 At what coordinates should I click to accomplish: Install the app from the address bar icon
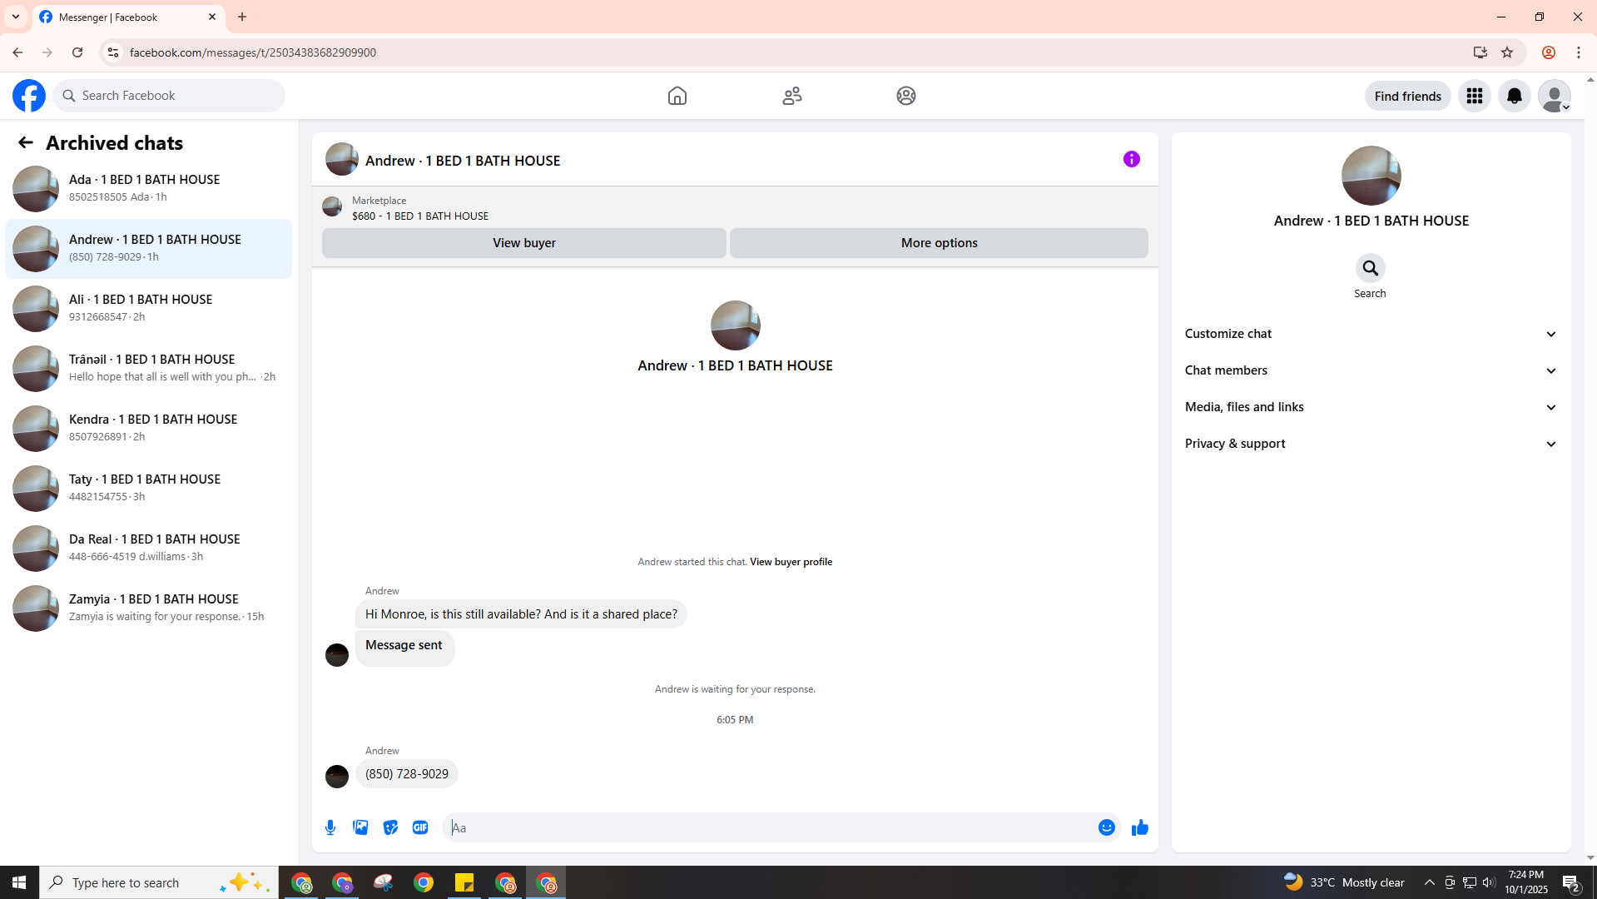pos(1480,52)
